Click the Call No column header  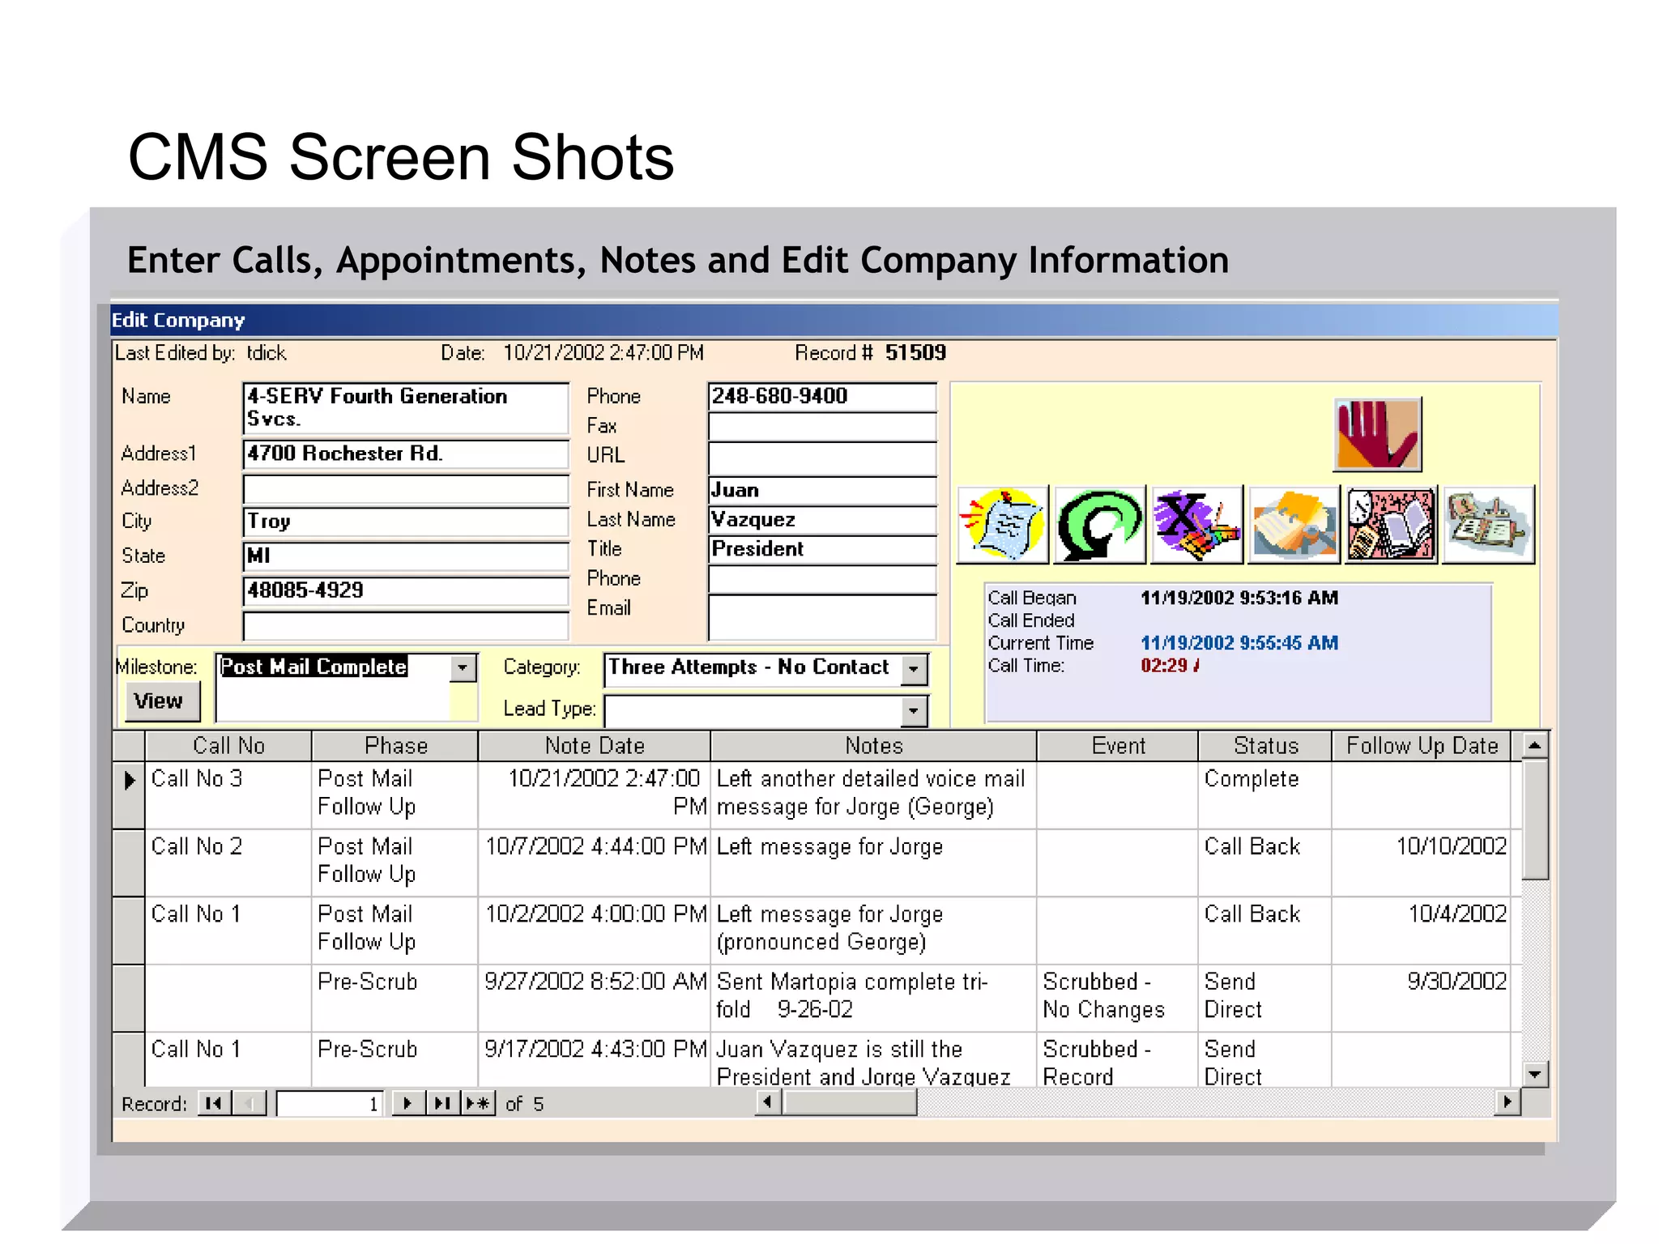(x=228, y=746)
